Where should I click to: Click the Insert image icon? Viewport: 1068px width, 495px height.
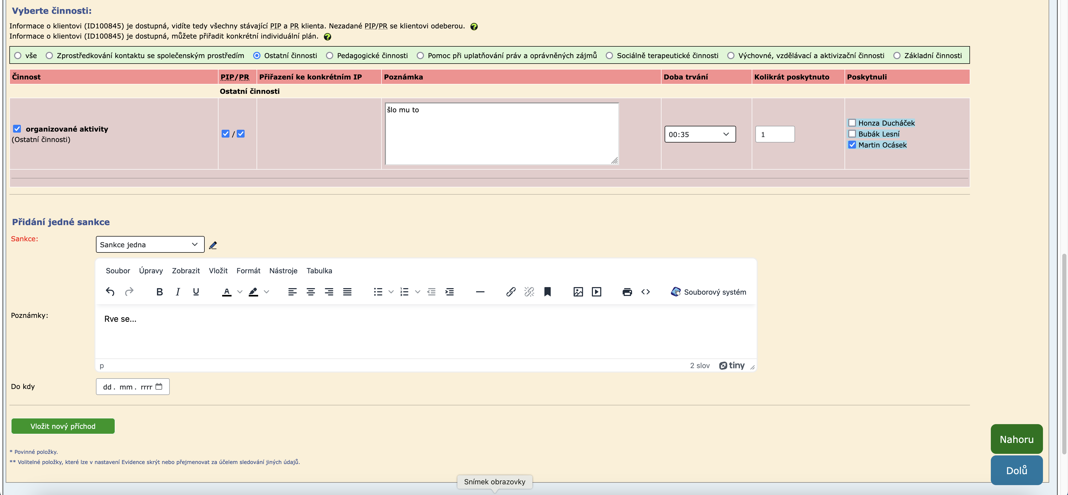pyautogui.click(x=578, y=292)
